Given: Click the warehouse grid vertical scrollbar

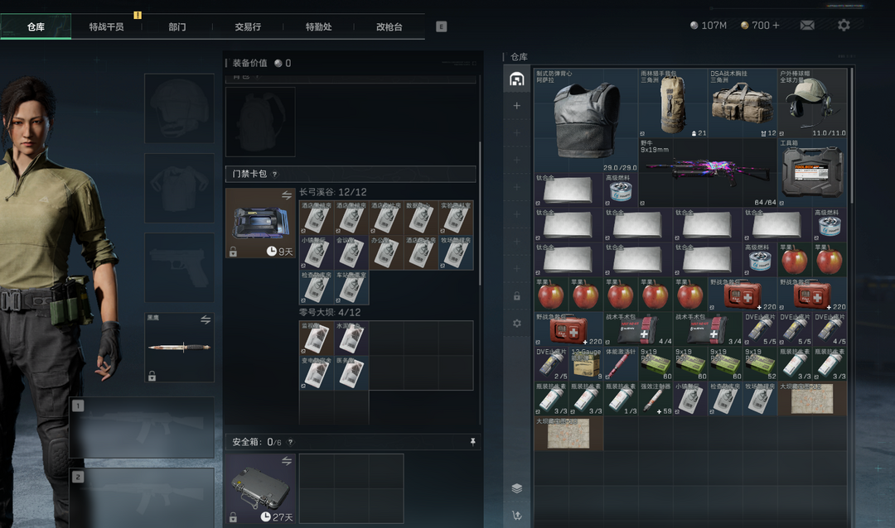Looking at the screenshot, I should click(852, 137).
